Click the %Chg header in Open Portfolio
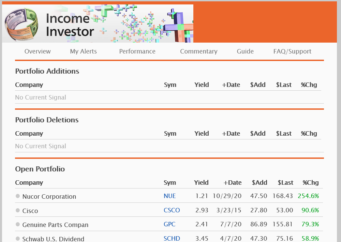Screen dimensions: 341x242 (311, 183)
